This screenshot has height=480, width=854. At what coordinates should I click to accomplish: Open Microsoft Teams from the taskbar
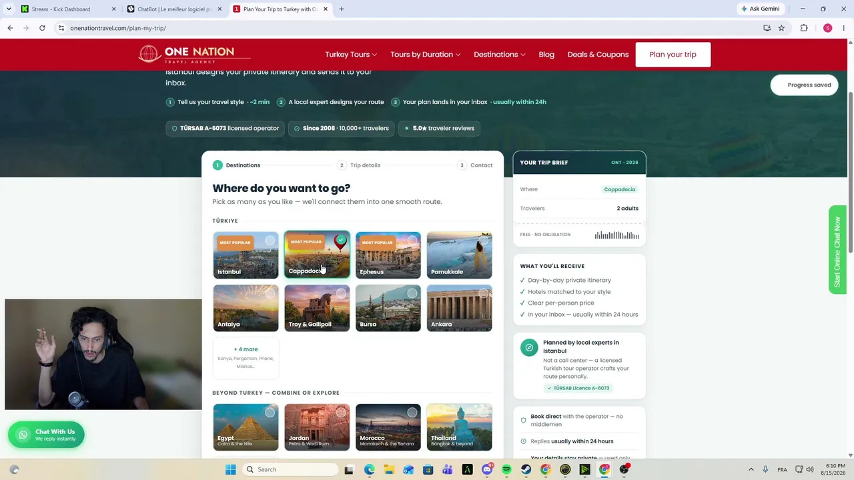coord(448,469)
